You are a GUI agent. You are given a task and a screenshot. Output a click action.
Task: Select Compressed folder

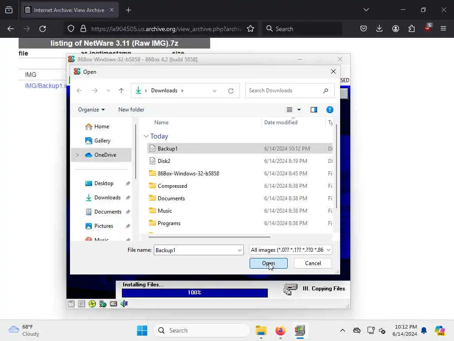[x=240, y=186]
